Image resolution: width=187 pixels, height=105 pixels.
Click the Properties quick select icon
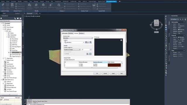pyautogui.click(x=185, y=19)
